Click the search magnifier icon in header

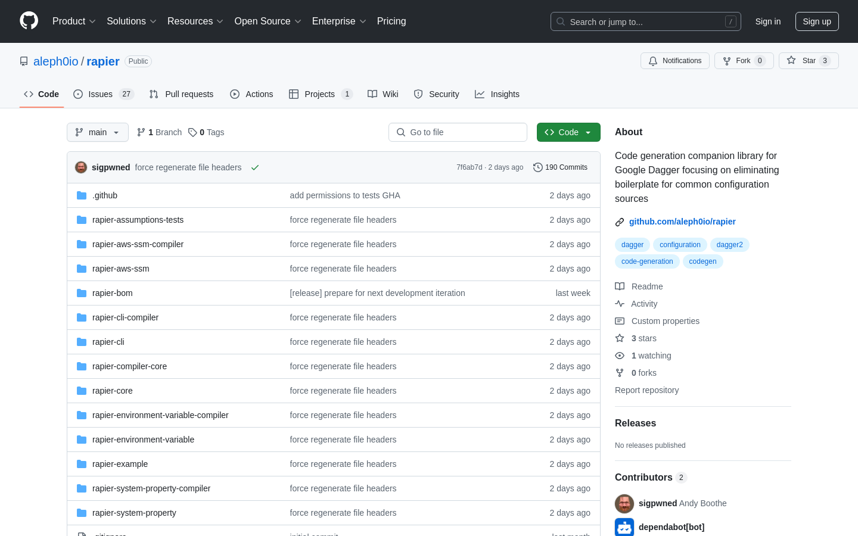click(561, 21)
